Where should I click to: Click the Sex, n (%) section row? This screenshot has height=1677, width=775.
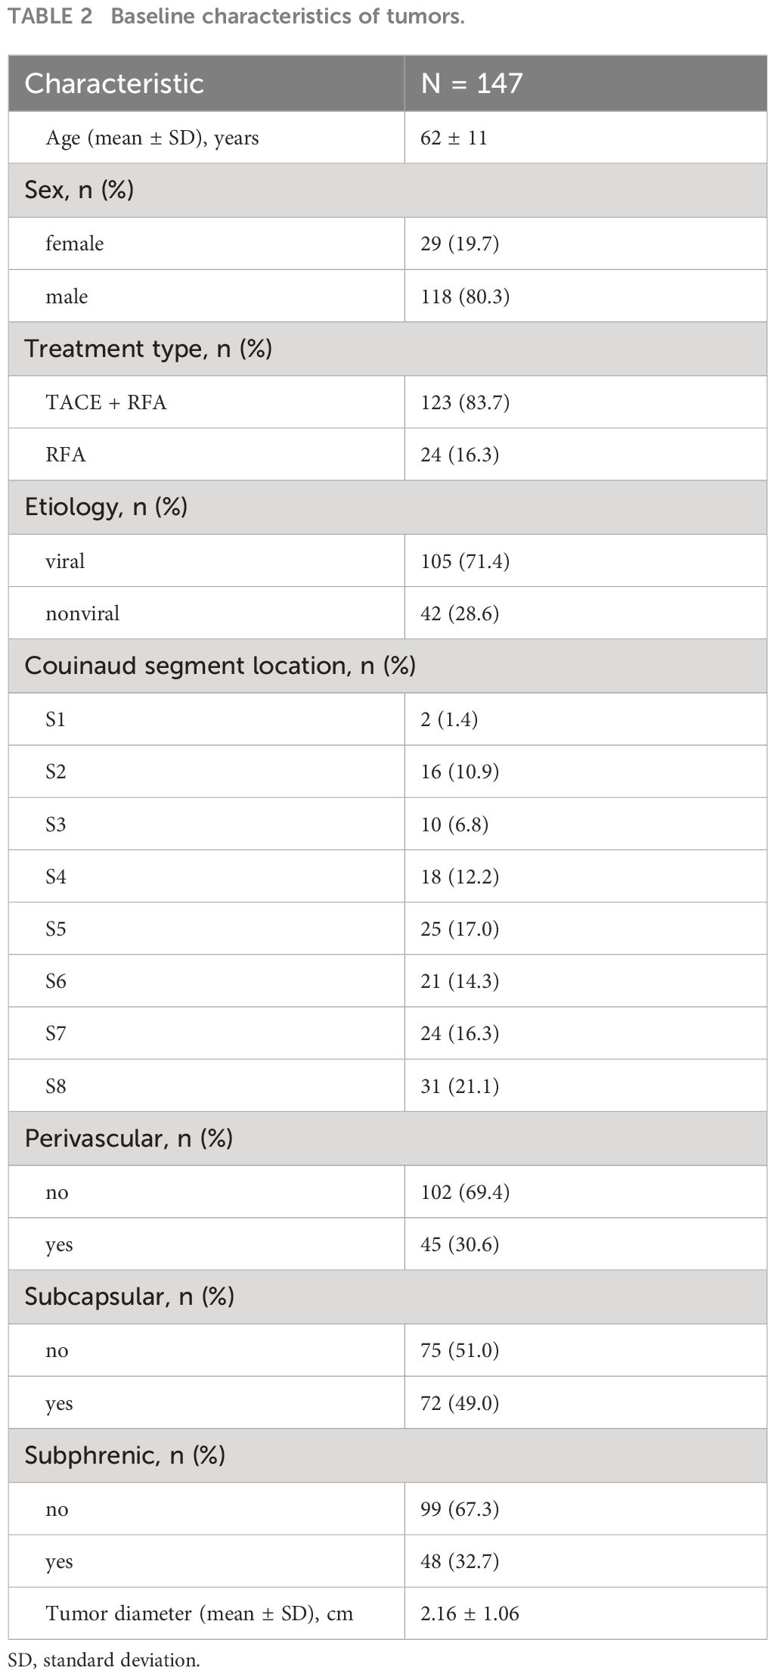tap(388, 190)
